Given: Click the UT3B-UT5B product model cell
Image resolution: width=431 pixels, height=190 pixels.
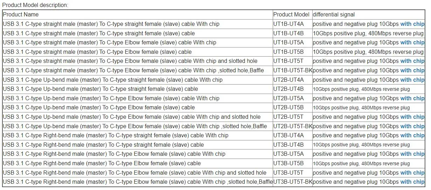Looking at the screenshot, I should pyautogui.click(x=289, y=163).
